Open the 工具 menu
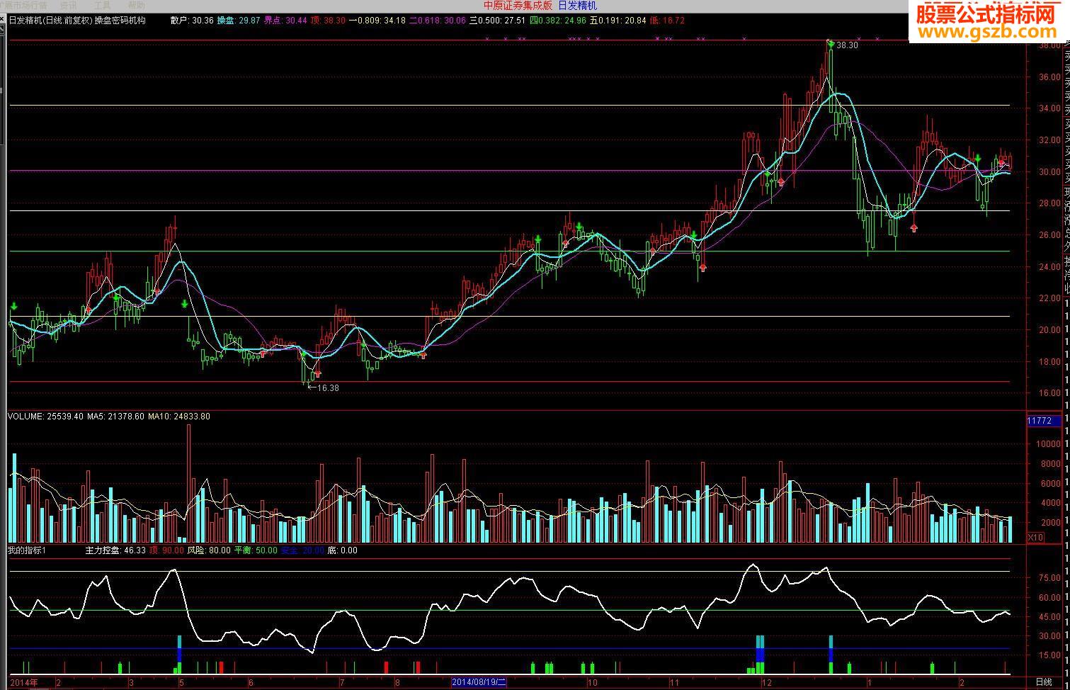The width and height of the screenshot is (1070, 690). tap(102, 5)
